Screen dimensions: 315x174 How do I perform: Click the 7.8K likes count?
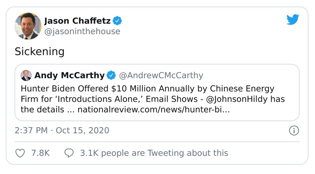40,153
